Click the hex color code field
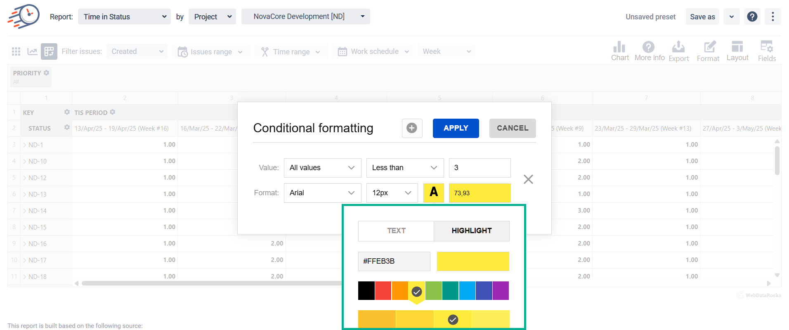 tap(394, 261)
